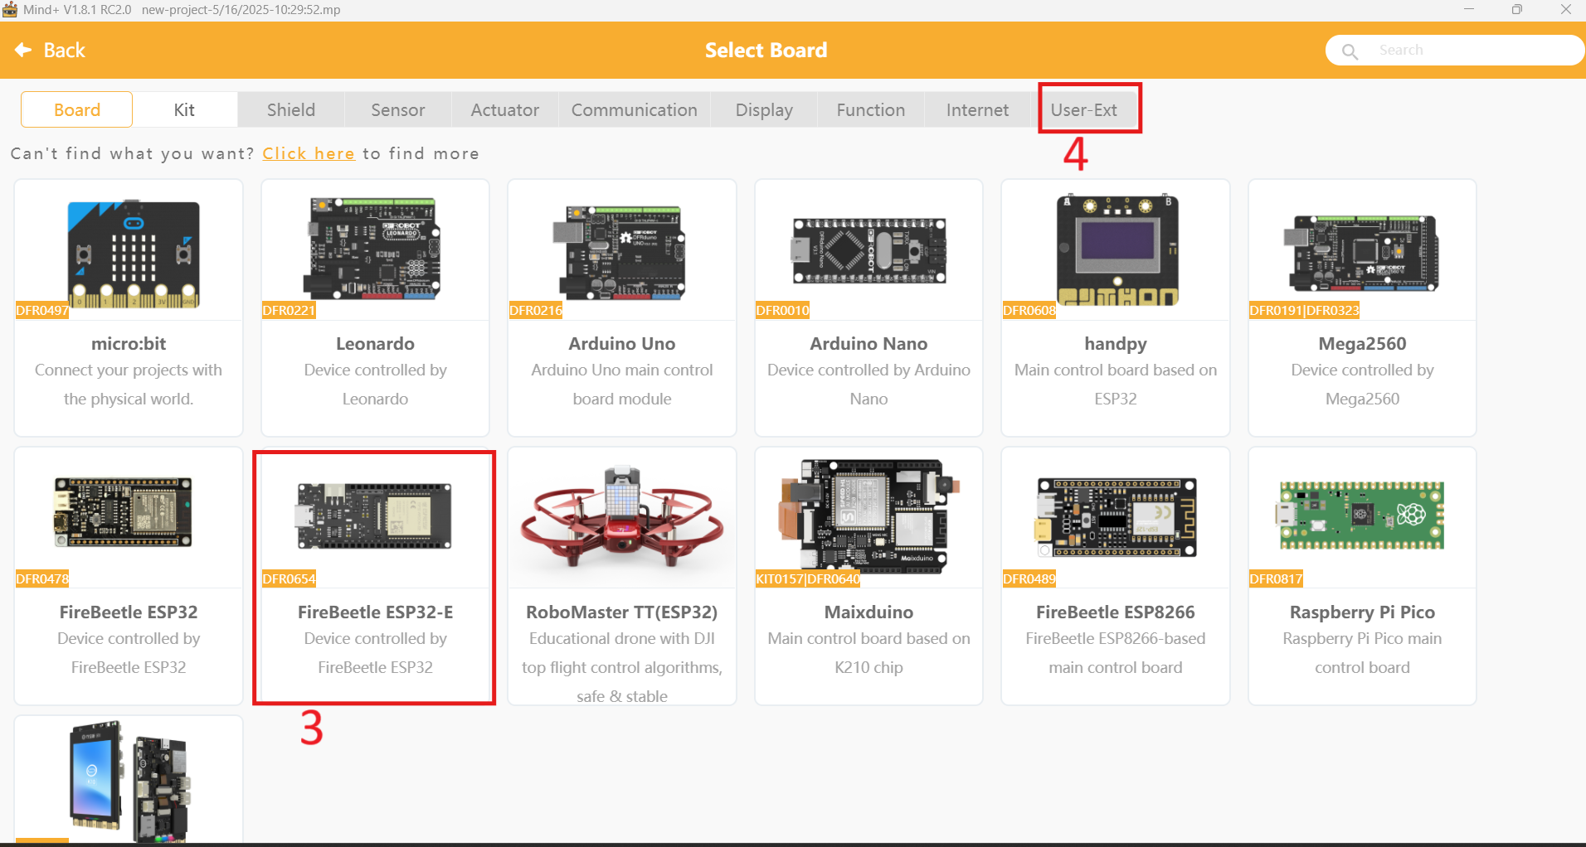
Task: Click the Back button label
Action: 65,51
